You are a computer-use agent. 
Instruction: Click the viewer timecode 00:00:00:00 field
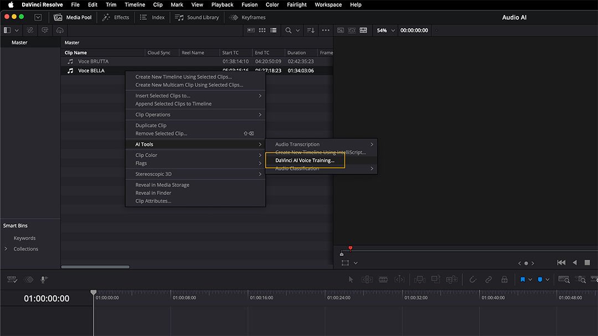[x=414, y=30]
